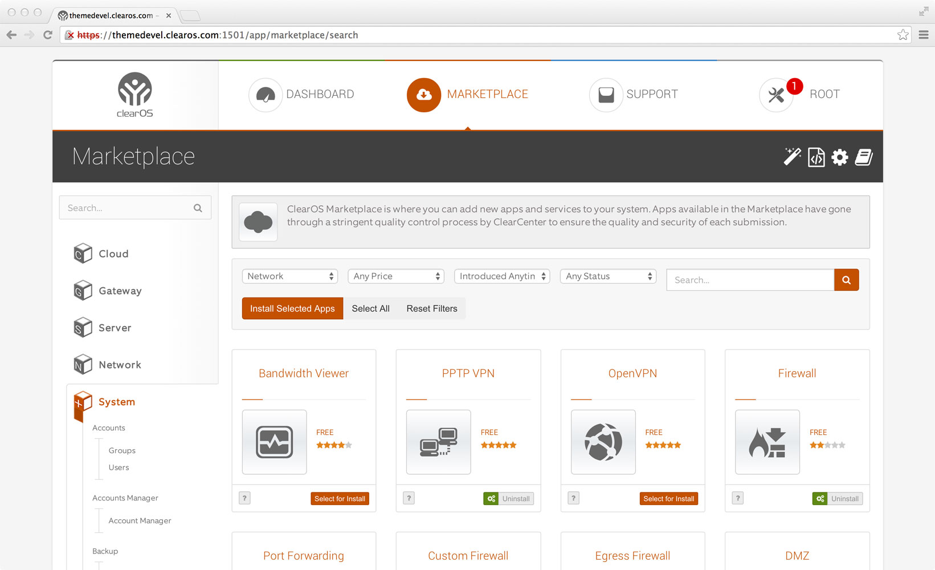Screen dimensions: 935x570
Task: Select OpenVPN for install
Action: [x=669, y=499]
